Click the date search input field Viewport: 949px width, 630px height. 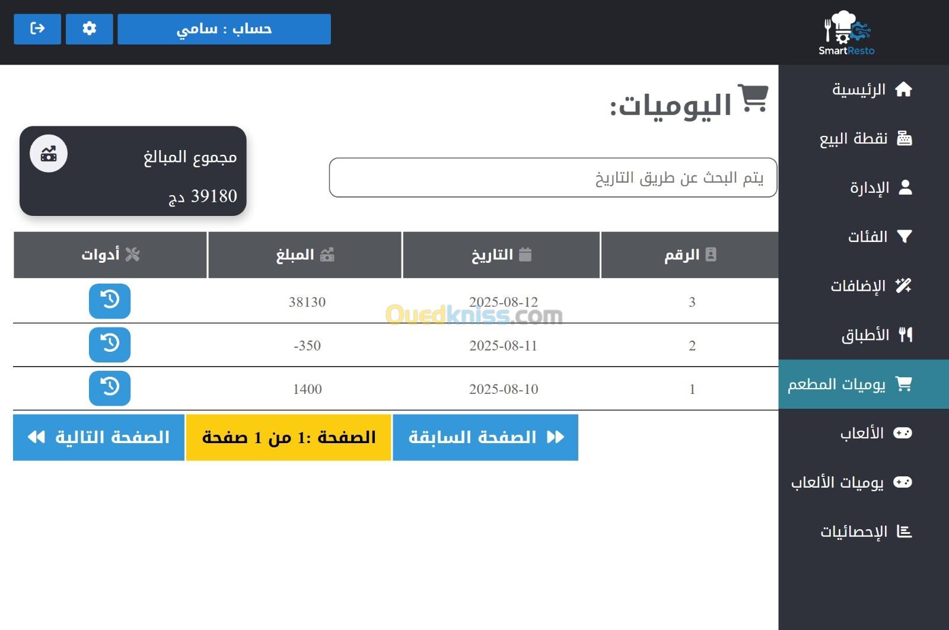(553, 177)
